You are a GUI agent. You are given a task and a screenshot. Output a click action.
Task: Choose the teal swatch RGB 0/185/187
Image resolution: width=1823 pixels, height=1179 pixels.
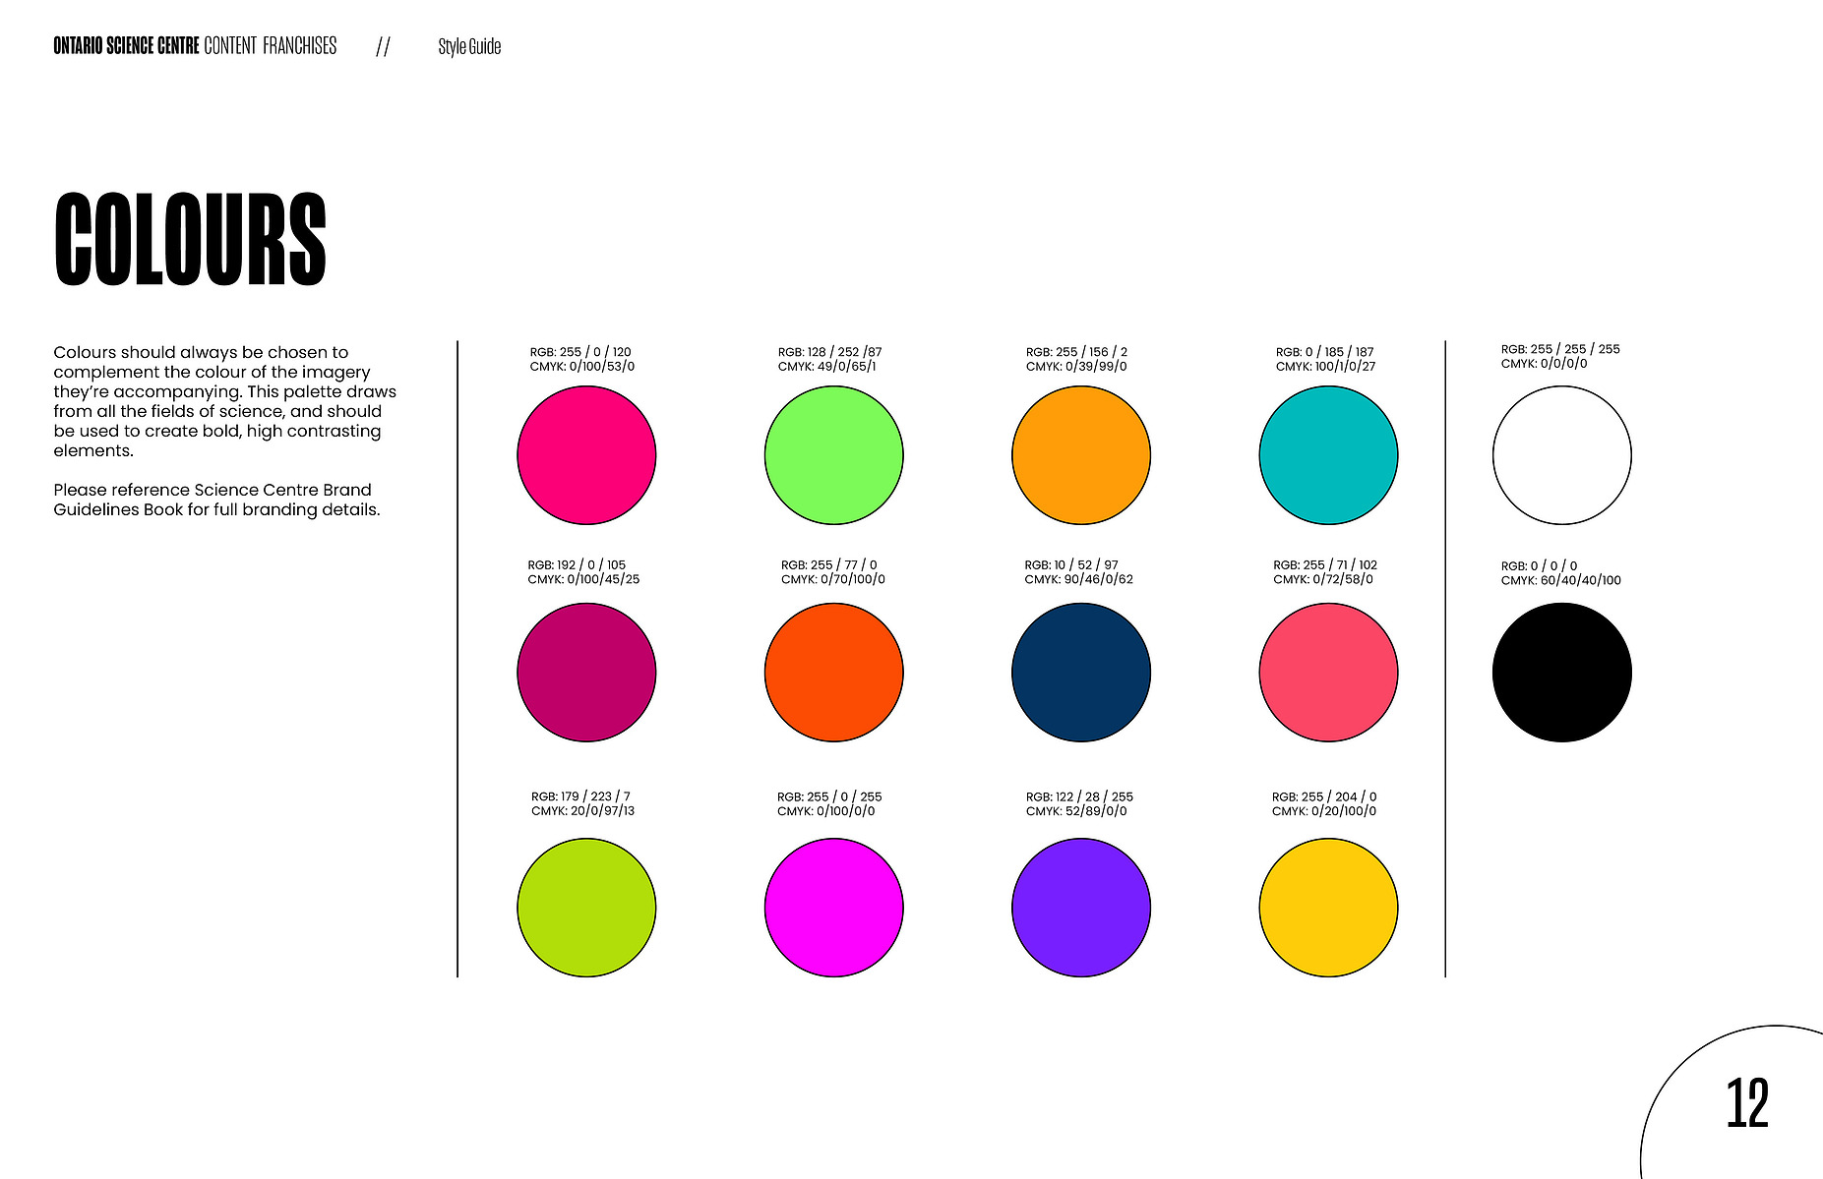pyautogui.click(x=1328, y=455)
